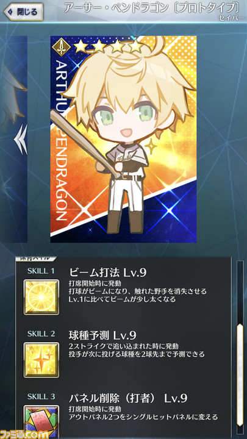Click the ビーム打法 Lv.9 skill title

[108, 272]
